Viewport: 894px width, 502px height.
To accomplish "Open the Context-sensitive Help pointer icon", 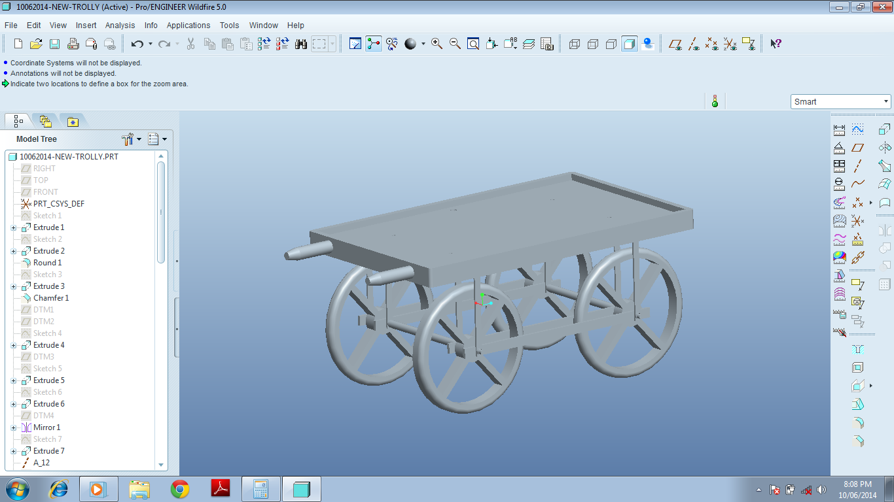I will [x=776, y=44].
